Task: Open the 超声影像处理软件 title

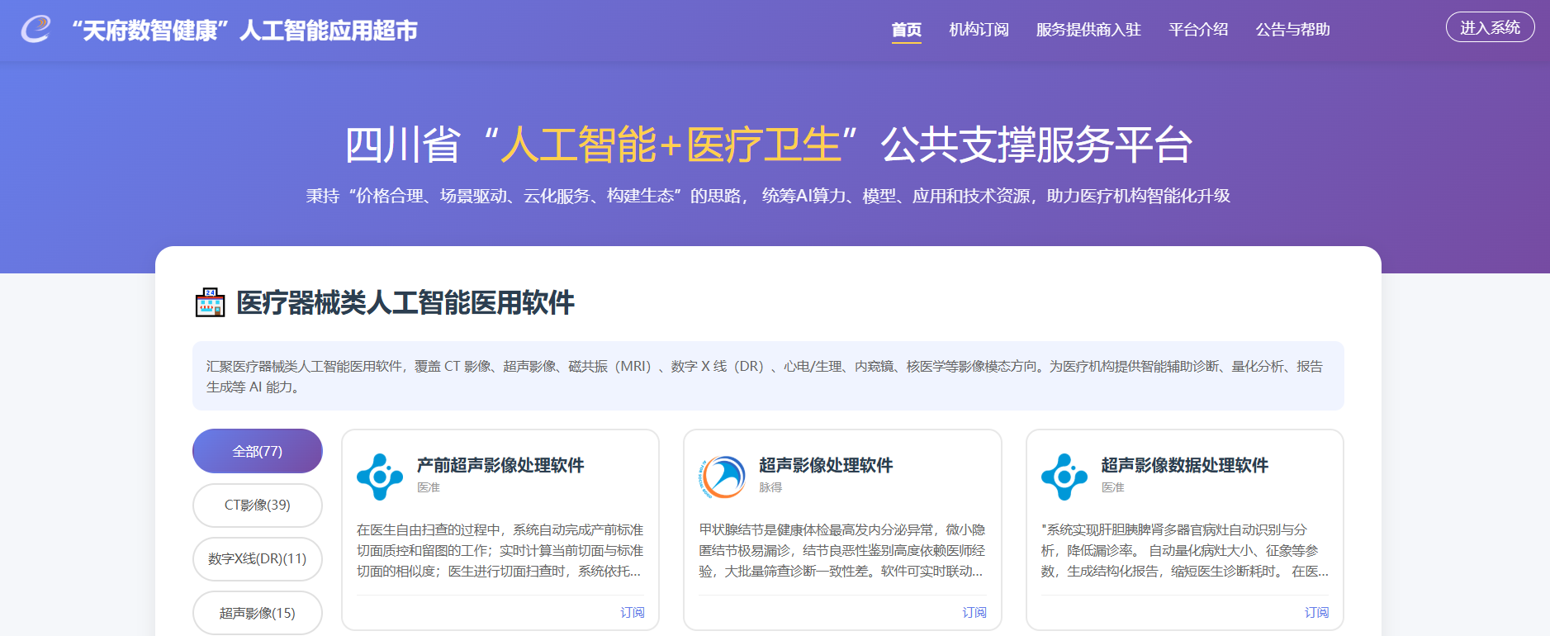Action: point(826,465)
